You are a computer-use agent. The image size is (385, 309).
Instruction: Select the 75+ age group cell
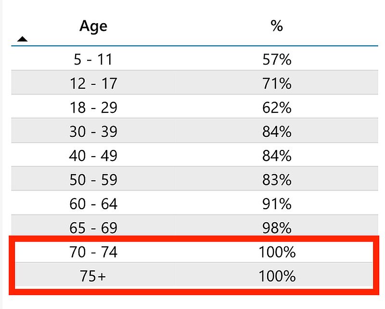[x=93, y=276]
